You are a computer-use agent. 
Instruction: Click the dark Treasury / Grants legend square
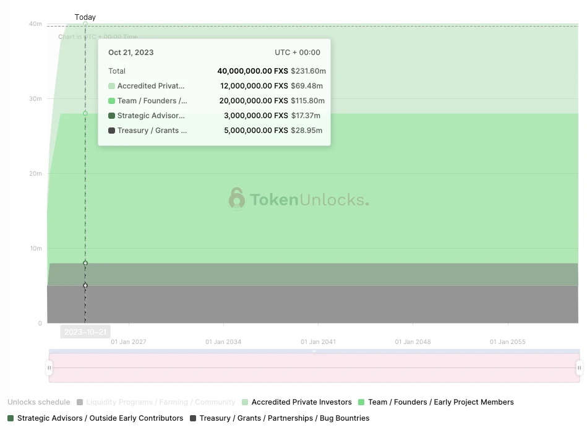click(x=193, y=418)
